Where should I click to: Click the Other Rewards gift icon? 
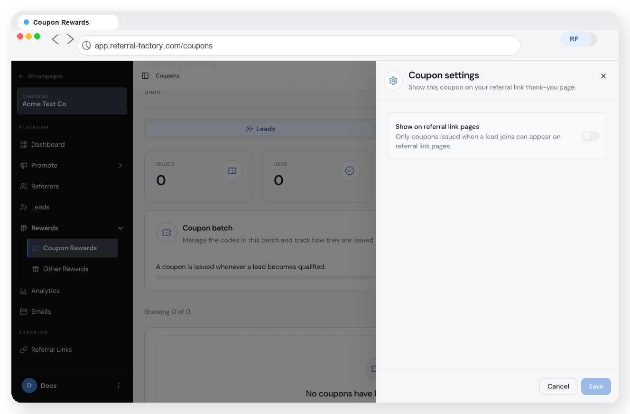click(x=36, y=269)
